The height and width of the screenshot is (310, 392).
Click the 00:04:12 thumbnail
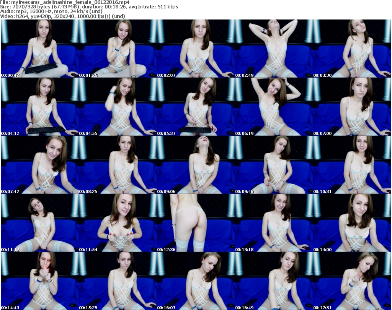39,107
